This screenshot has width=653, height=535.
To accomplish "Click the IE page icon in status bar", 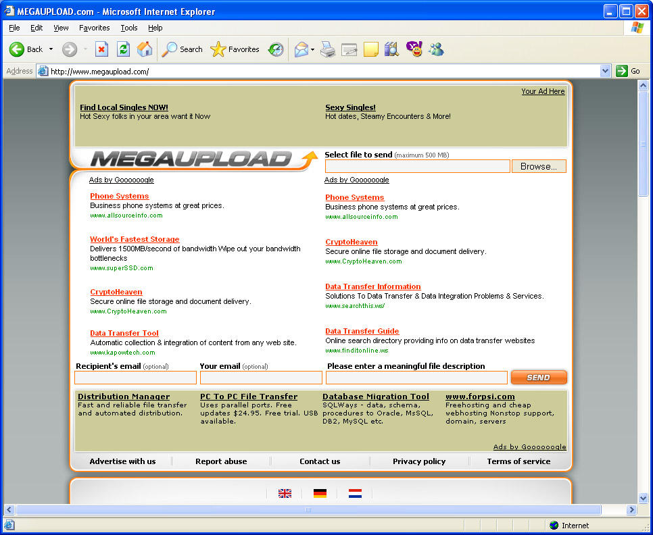I will coord(9,525).
